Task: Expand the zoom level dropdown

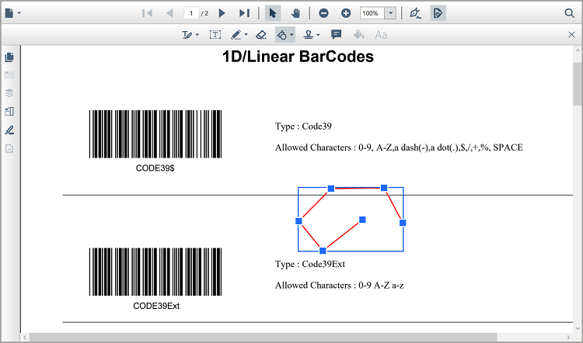Action: [389, 13]
